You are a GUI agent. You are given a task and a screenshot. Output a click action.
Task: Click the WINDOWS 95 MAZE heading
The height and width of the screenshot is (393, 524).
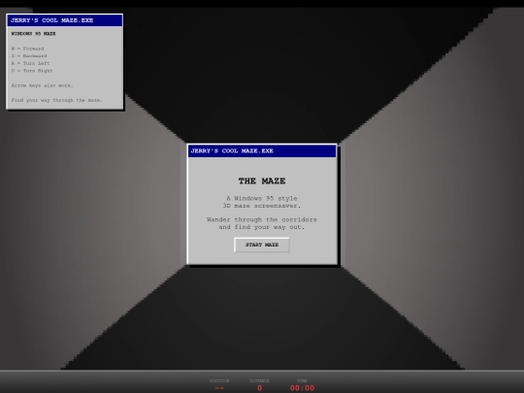(x=33, y=34)
